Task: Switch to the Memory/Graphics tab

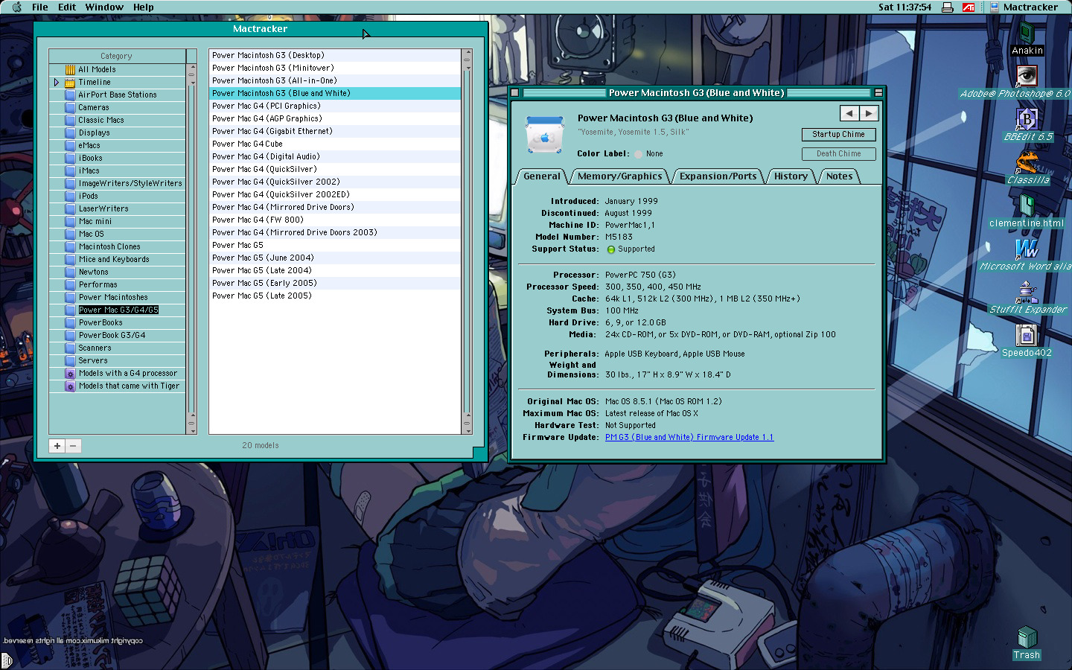Action: click(x=619, y=176)
